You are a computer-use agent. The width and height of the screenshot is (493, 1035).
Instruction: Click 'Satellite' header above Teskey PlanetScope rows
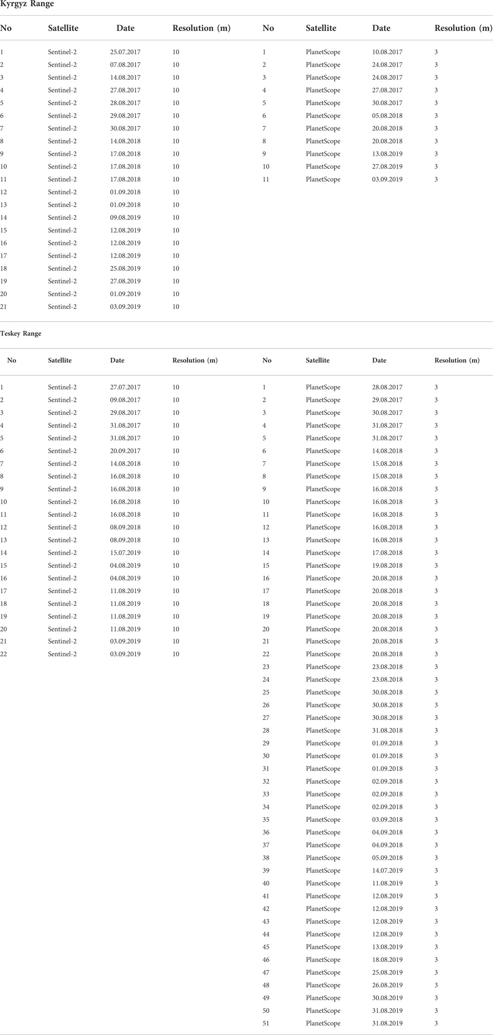pos(318,361)
